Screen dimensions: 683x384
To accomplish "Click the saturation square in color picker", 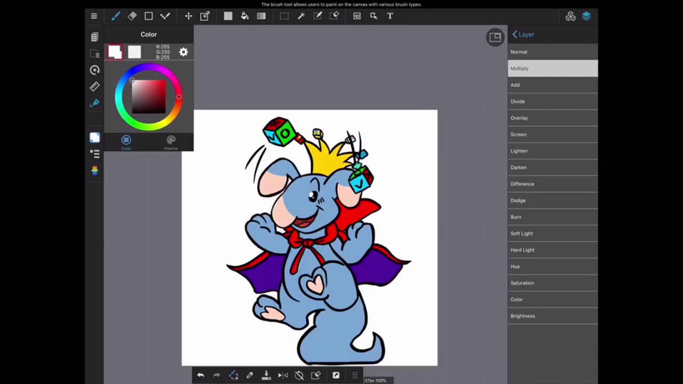I will coord(149,97).
